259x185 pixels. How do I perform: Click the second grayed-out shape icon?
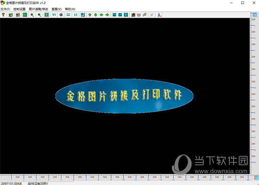point(145,15)
